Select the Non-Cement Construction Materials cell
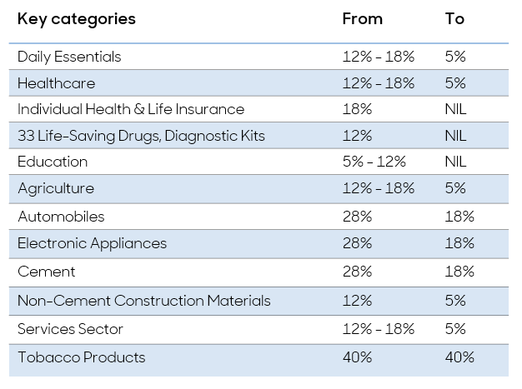The width and height of the screenshot is (522, 389). pyautogui.click(x=144, y=300)
